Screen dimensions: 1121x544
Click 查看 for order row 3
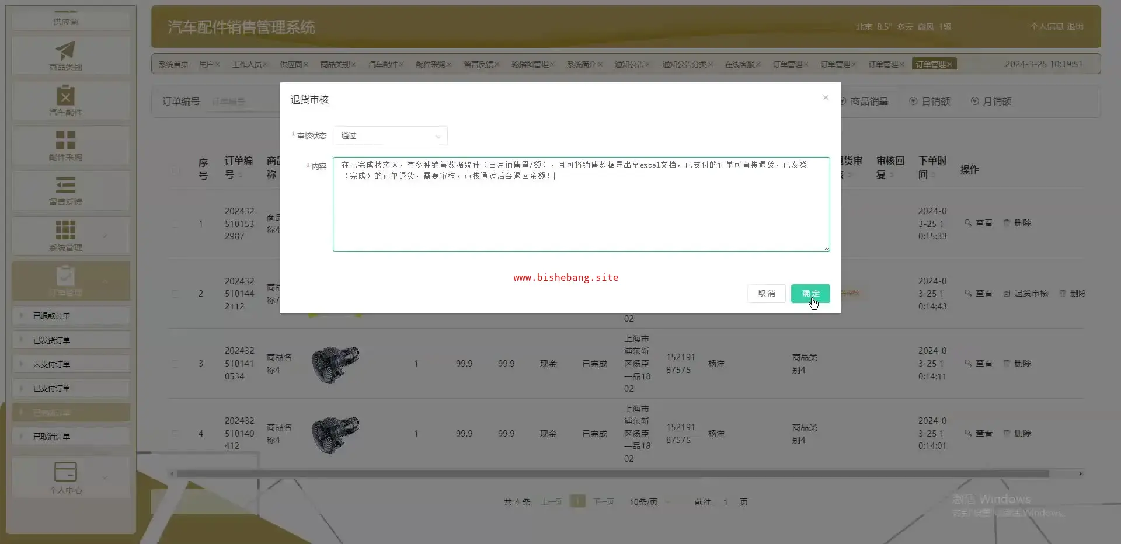click(979, 363)
